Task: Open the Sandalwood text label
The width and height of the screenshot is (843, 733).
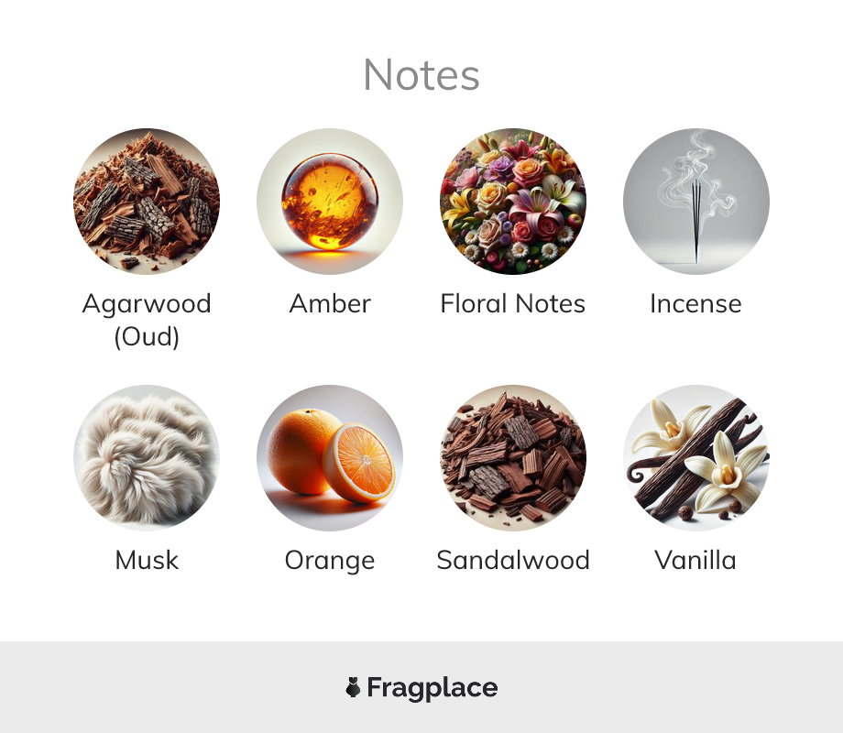Action: click(513, 561)
